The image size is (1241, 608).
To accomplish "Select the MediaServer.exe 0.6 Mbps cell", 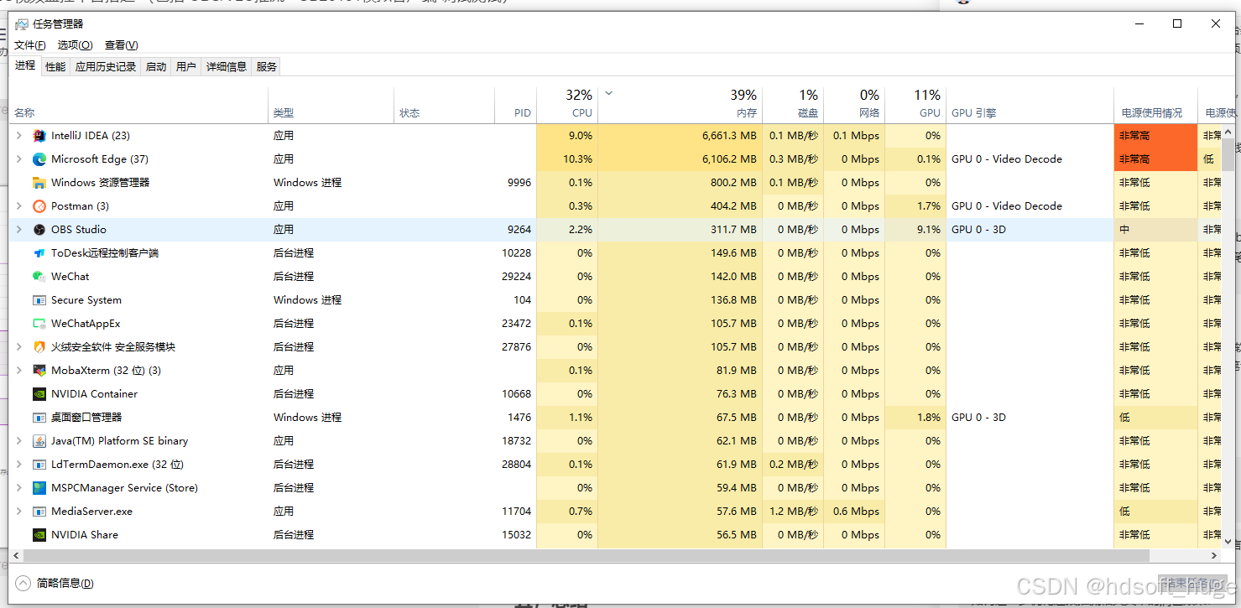I will 854,511.
